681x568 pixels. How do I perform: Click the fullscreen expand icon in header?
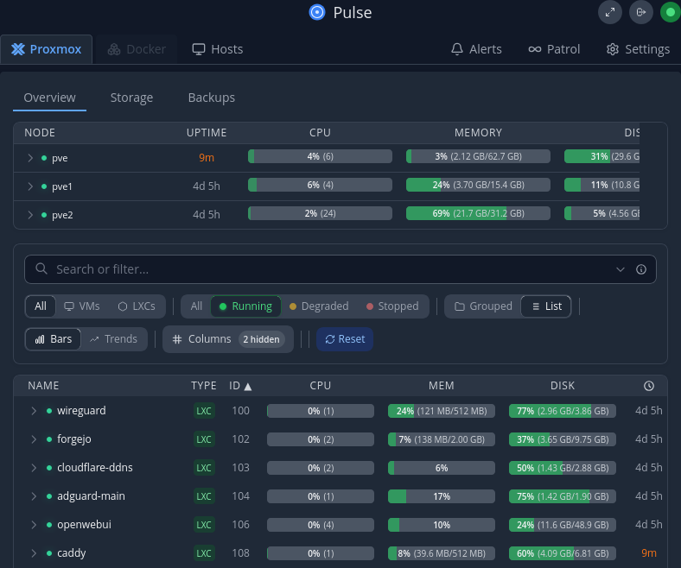[610, 12]
